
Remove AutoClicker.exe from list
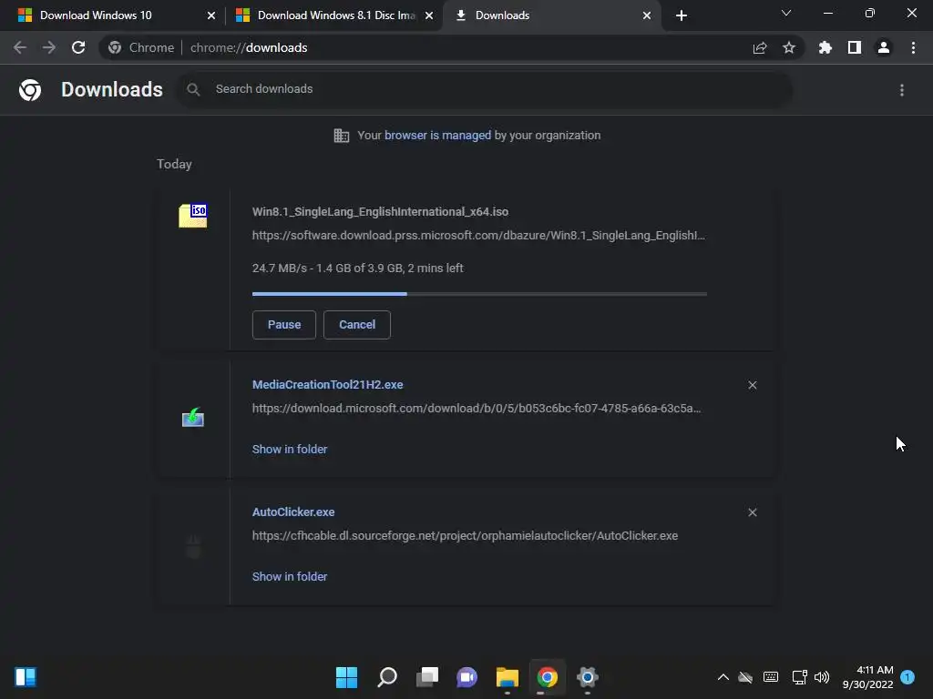coord(753,512)
